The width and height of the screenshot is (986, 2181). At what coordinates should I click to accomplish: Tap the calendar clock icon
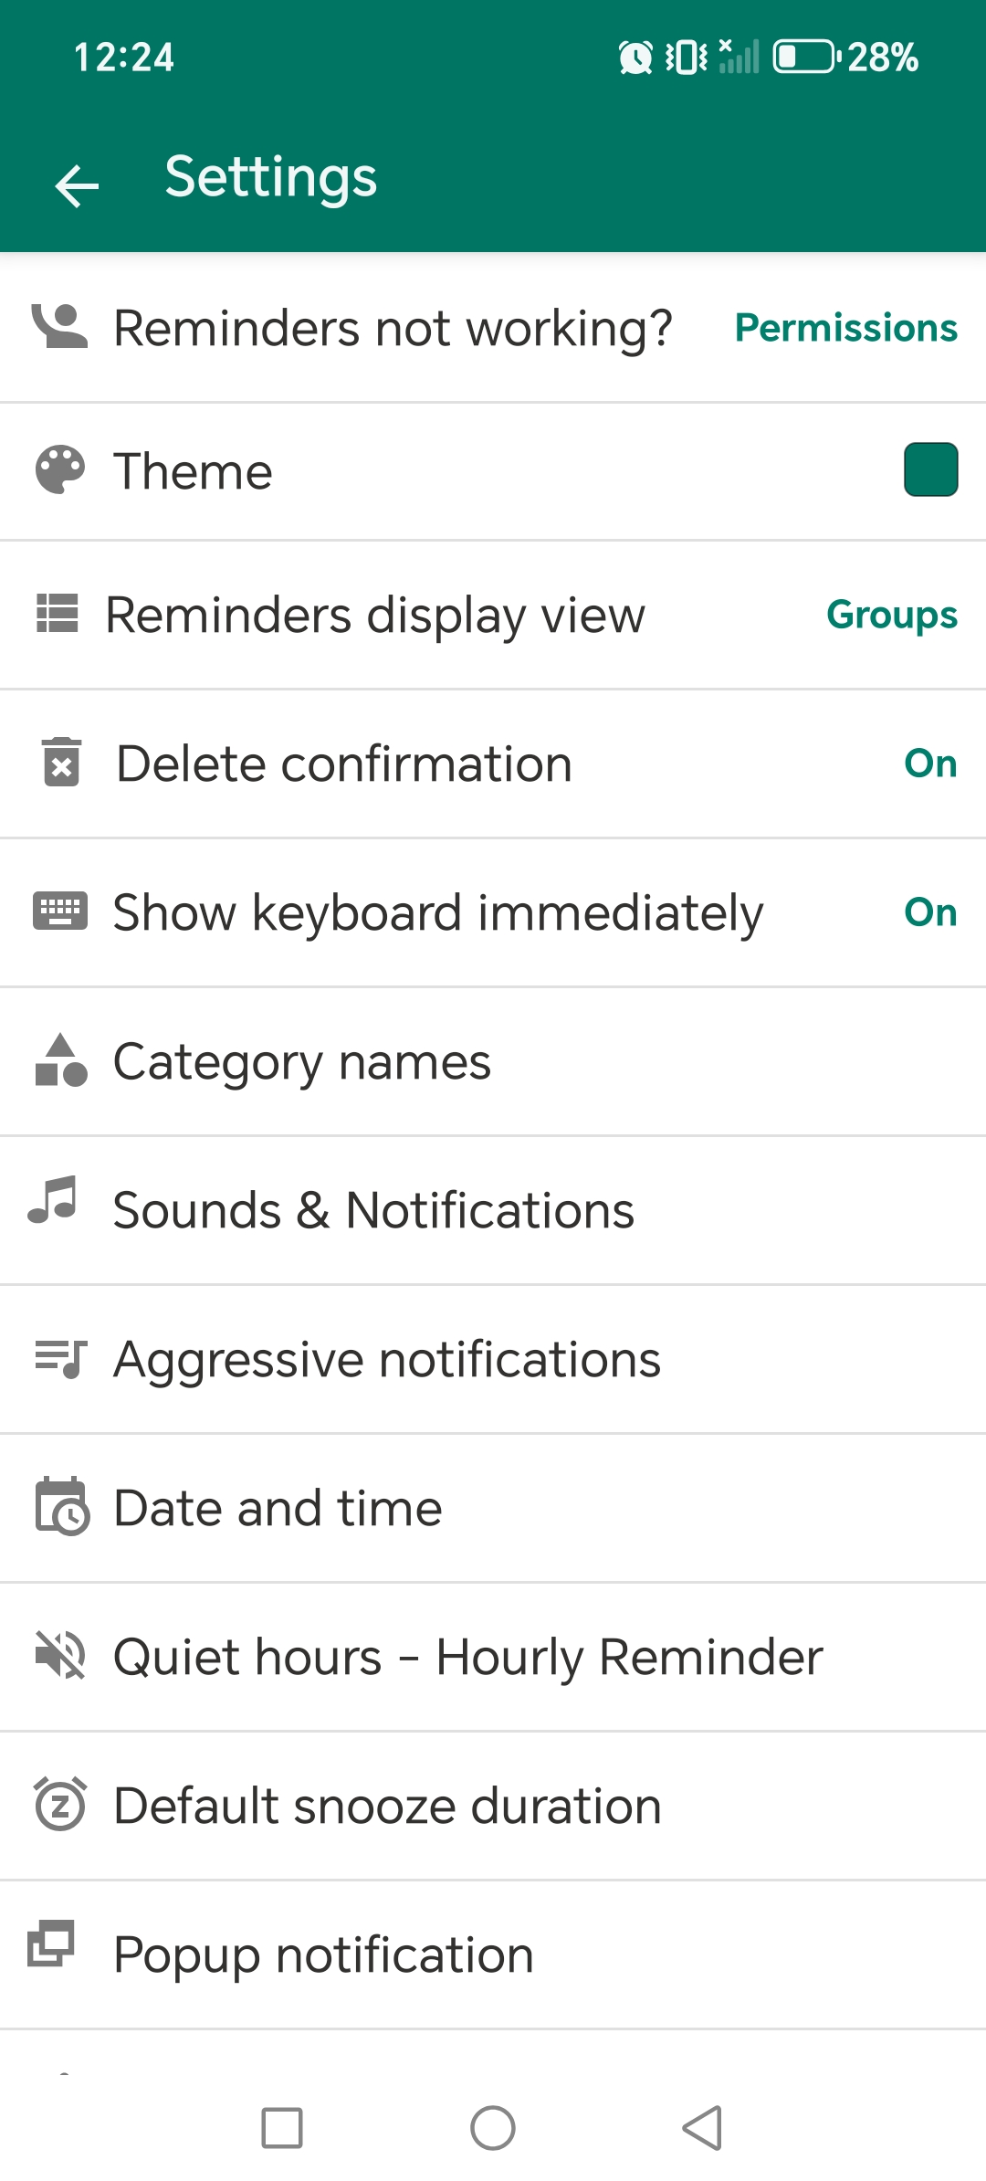point(62,1507)
